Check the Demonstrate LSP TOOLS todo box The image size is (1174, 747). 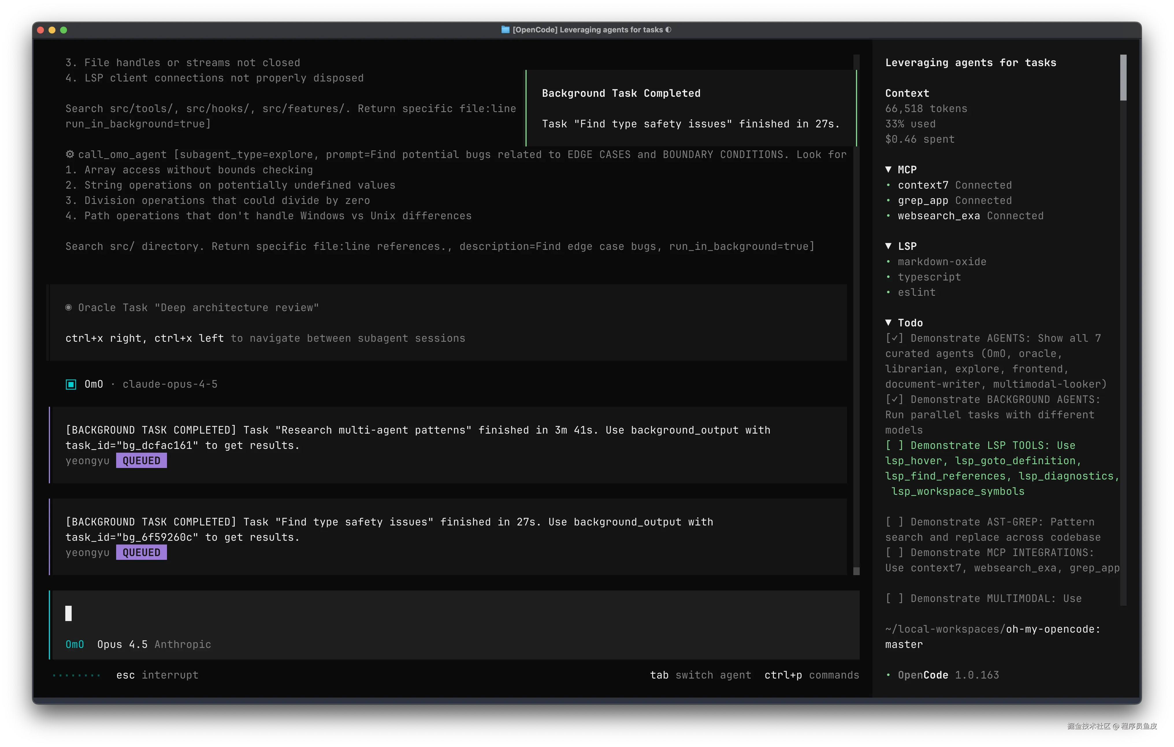point(894,445)
